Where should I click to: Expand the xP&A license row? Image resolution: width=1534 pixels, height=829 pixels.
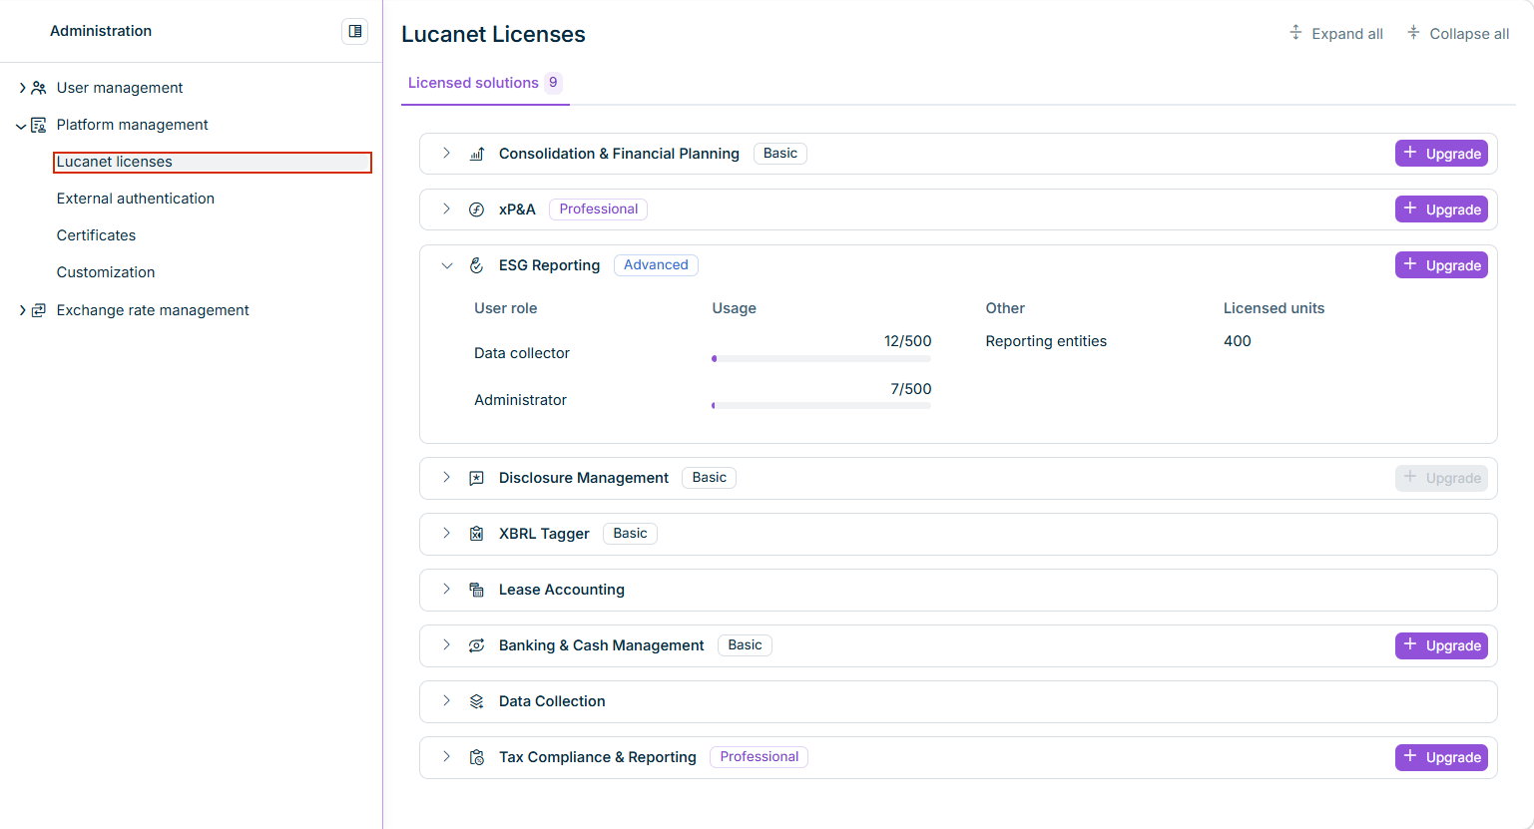click(x=446, y=209)
